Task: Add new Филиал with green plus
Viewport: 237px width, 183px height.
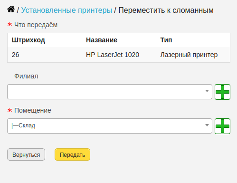Action: point(222,92)
